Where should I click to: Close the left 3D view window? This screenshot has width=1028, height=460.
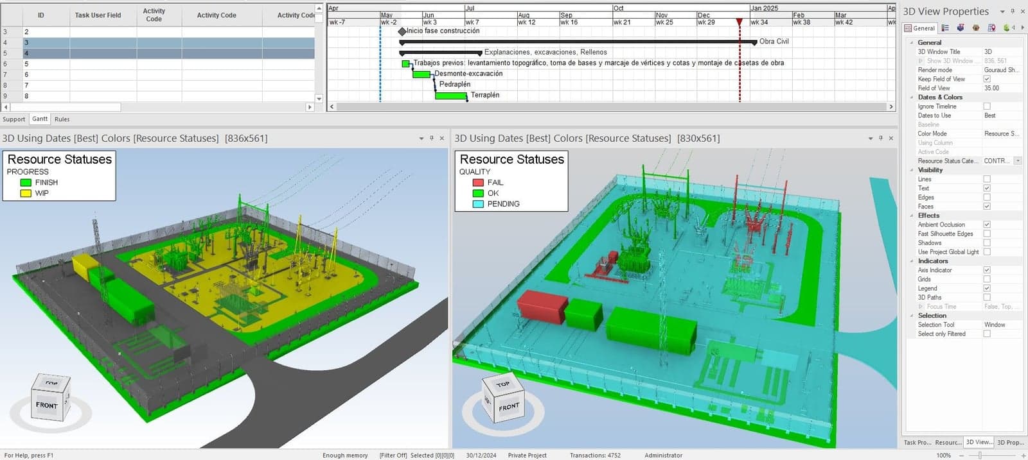442,138
